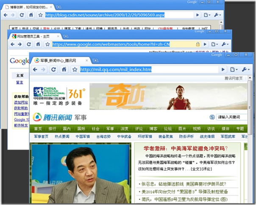Close the 军事_新闻中心_腾讯网 tab
Viewport: 256px width, 205px height.
tap(87, 61)
